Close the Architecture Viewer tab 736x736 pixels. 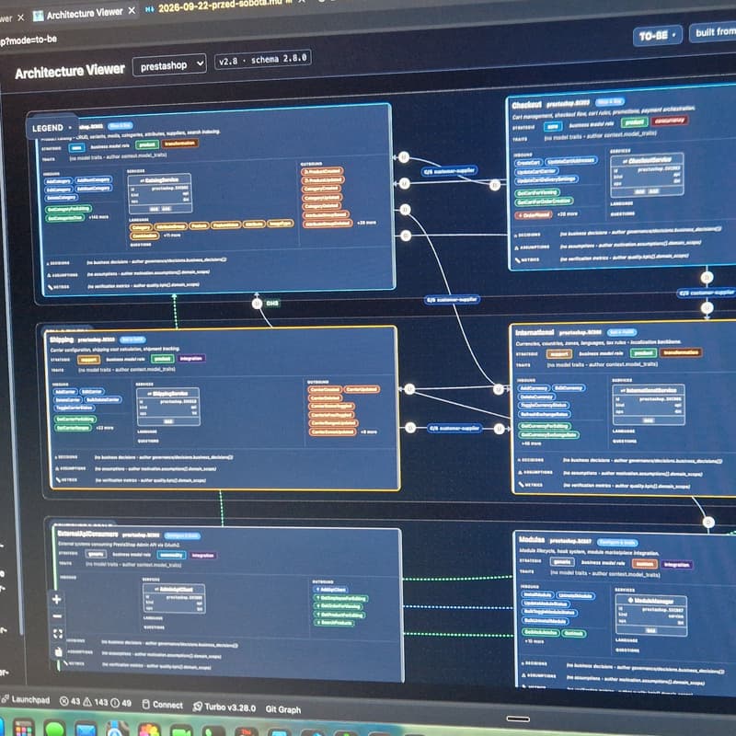(132, 10)
